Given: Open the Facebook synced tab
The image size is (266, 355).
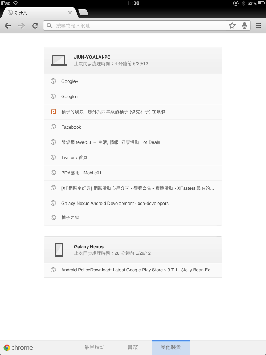Looking at the screenshot, I should 133,127.
